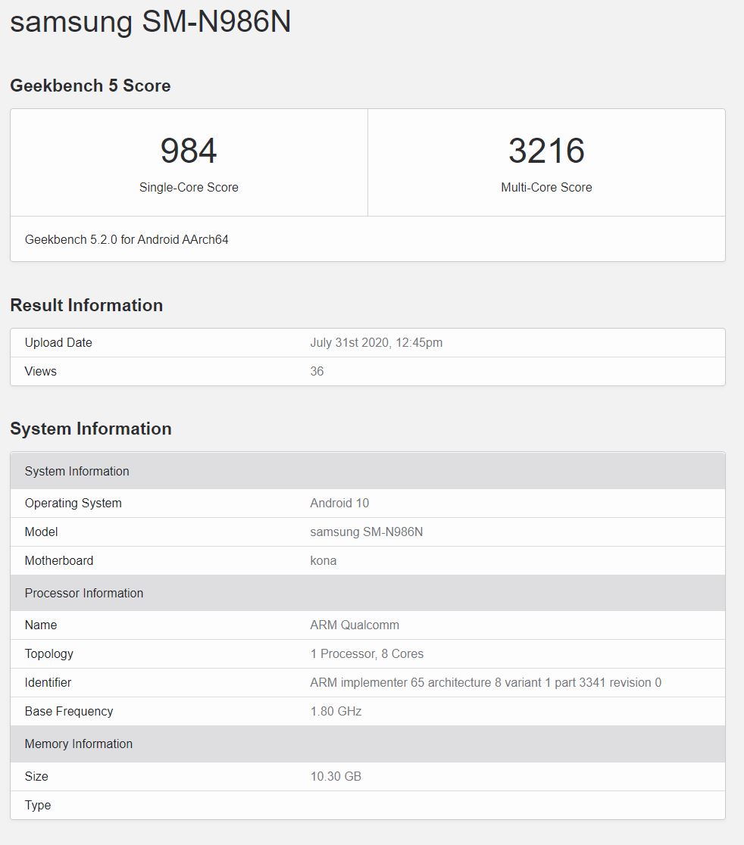The width and height of the screenshot is (744, 845).
Task: Click the Android 10 operating system value
Action: coord(339,503)
